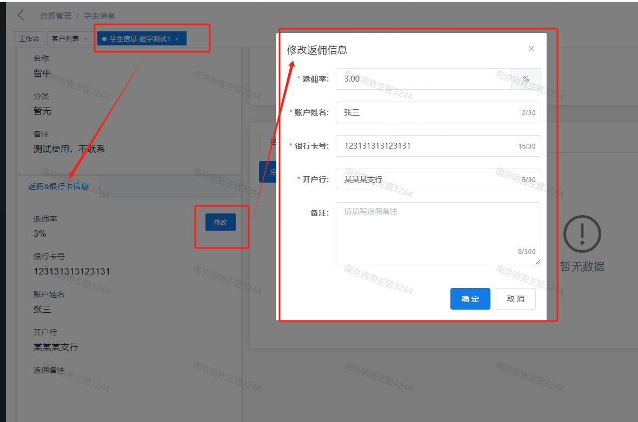Cancel the dialog with 取消 button

(515, 299)
